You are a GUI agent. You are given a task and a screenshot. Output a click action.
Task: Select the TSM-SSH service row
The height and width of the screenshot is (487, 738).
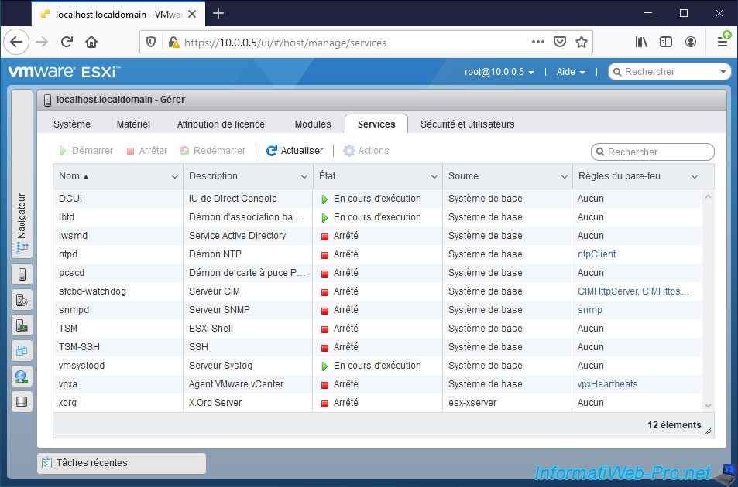(x=377, y=347)
